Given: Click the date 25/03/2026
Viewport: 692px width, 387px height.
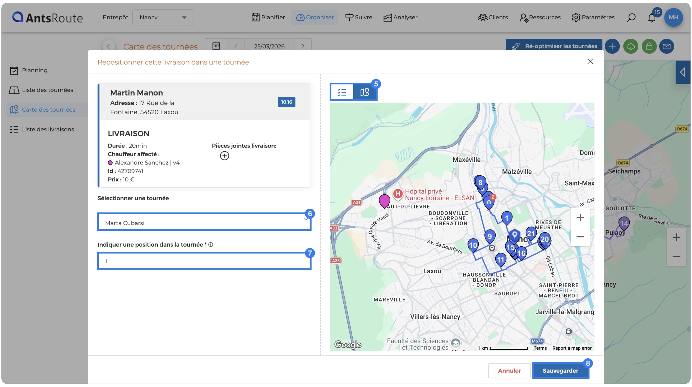Looking at the screenshot, I should 269,46.
